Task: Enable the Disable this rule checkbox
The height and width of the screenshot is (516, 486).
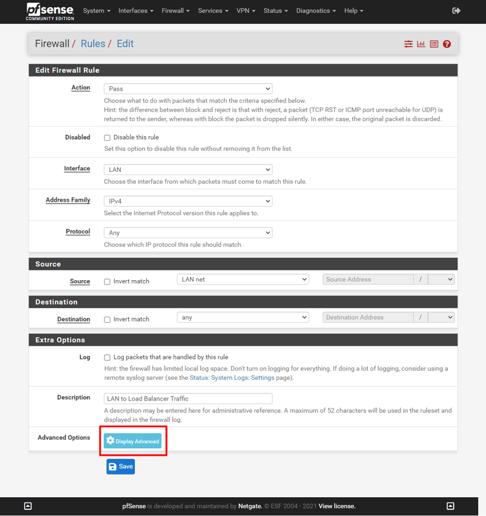Action: [x=108, y=138]
